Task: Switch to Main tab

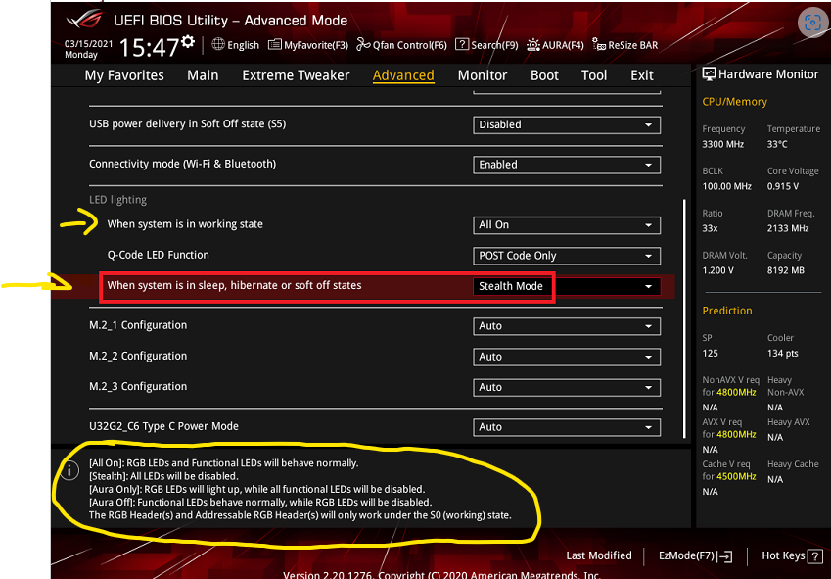Action: tap(203, 75)
